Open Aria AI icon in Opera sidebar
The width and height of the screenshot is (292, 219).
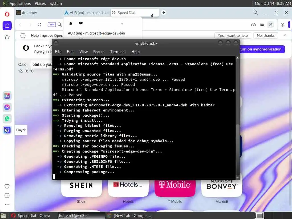(7, 96)
